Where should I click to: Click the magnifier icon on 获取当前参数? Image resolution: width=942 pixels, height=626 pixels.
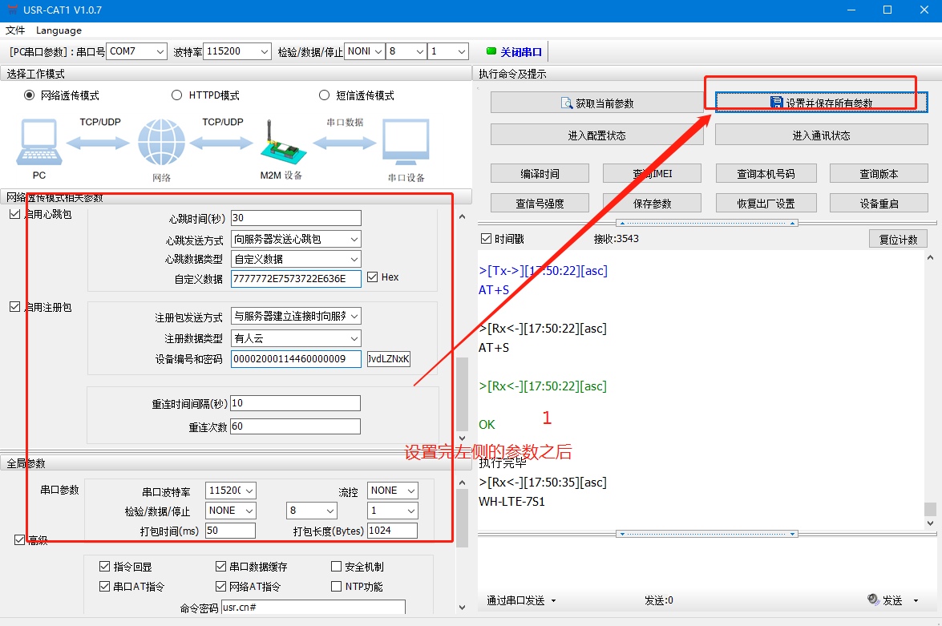(566, 103)
